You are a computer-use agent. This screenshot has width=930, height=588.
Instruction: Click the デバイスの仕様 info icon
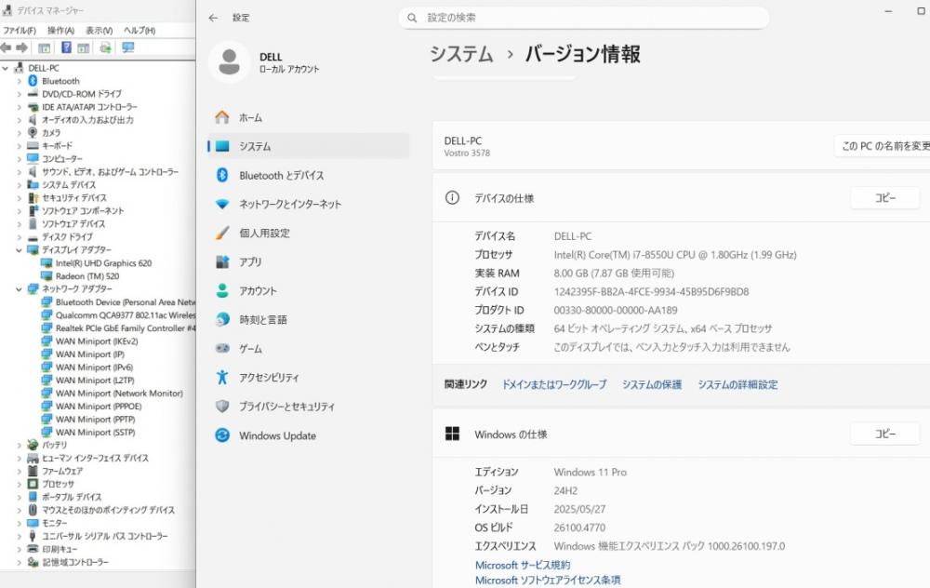coord(452,197)
